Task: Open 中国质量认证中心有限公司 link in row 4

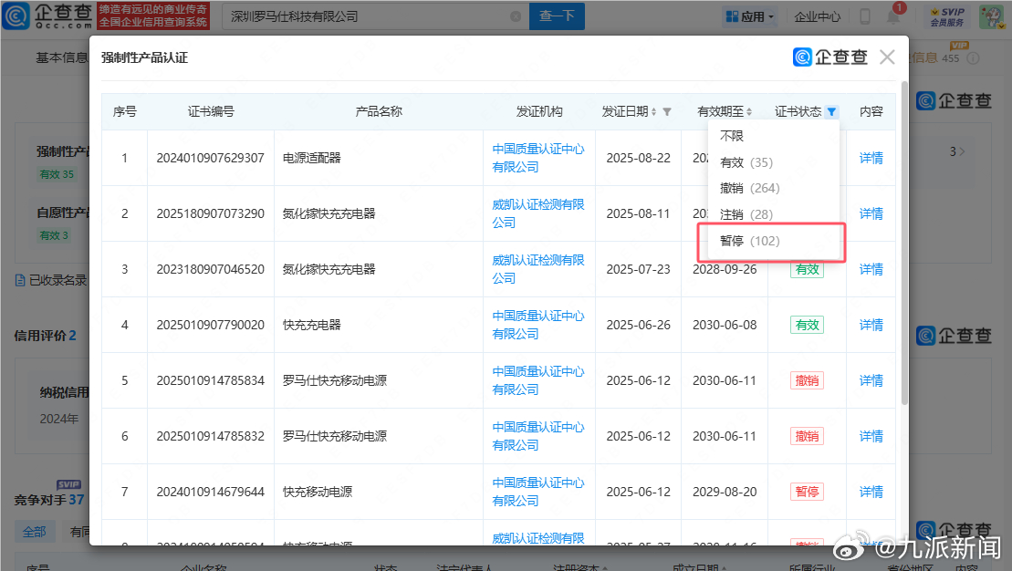Action: (538, 325)
